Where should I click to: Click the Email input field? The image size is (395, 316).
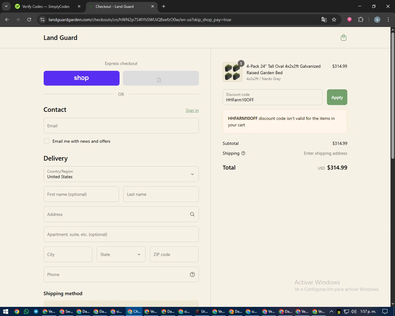[x=121, y=126]
